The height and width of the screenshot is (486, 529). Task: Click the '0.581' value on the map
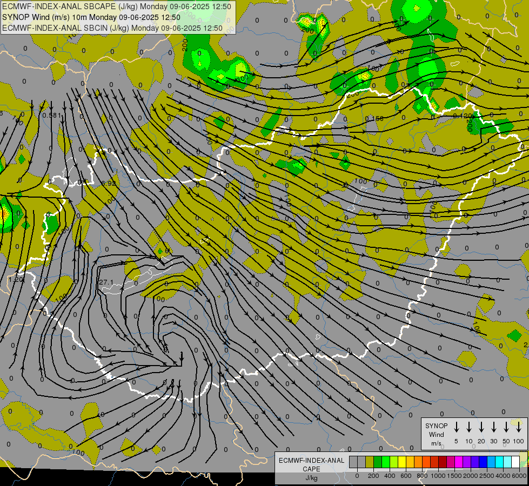pos(52,116)
